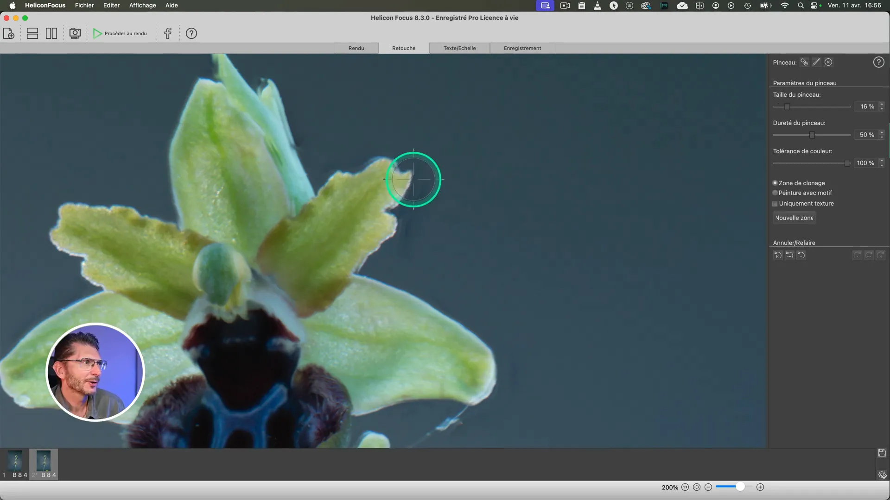
Task: Click the brush size 16 % value field
Action: point(866,106)
